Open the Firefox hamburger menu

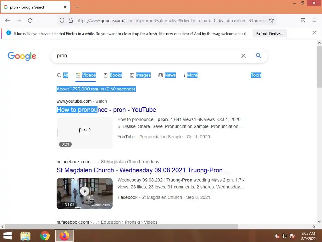click(x=314, y=20)
